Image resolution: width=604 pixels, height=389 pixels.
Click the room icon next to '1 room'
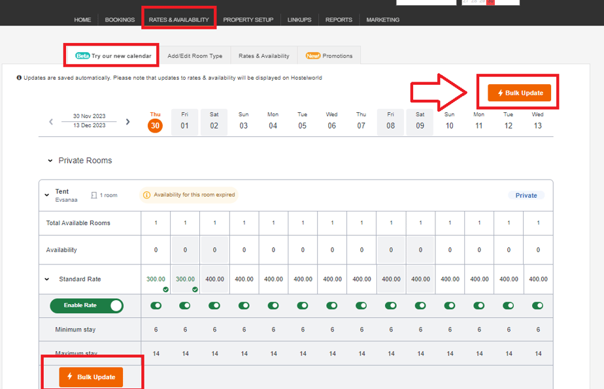click(94, 195)
